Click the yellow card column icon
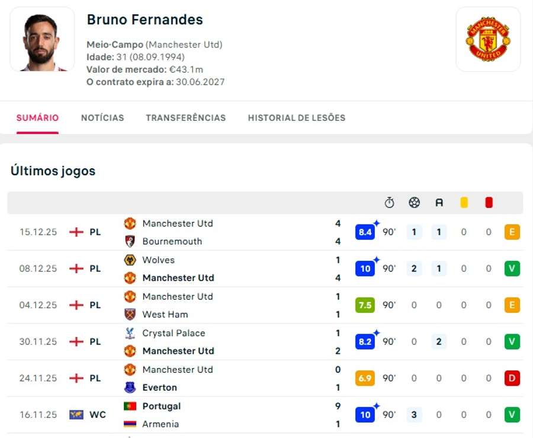533x438 pixels. pos(464,202)
